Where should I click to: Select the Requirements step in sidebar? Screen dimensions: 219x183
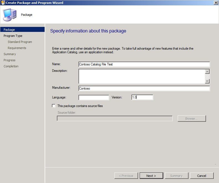(17, 48)
